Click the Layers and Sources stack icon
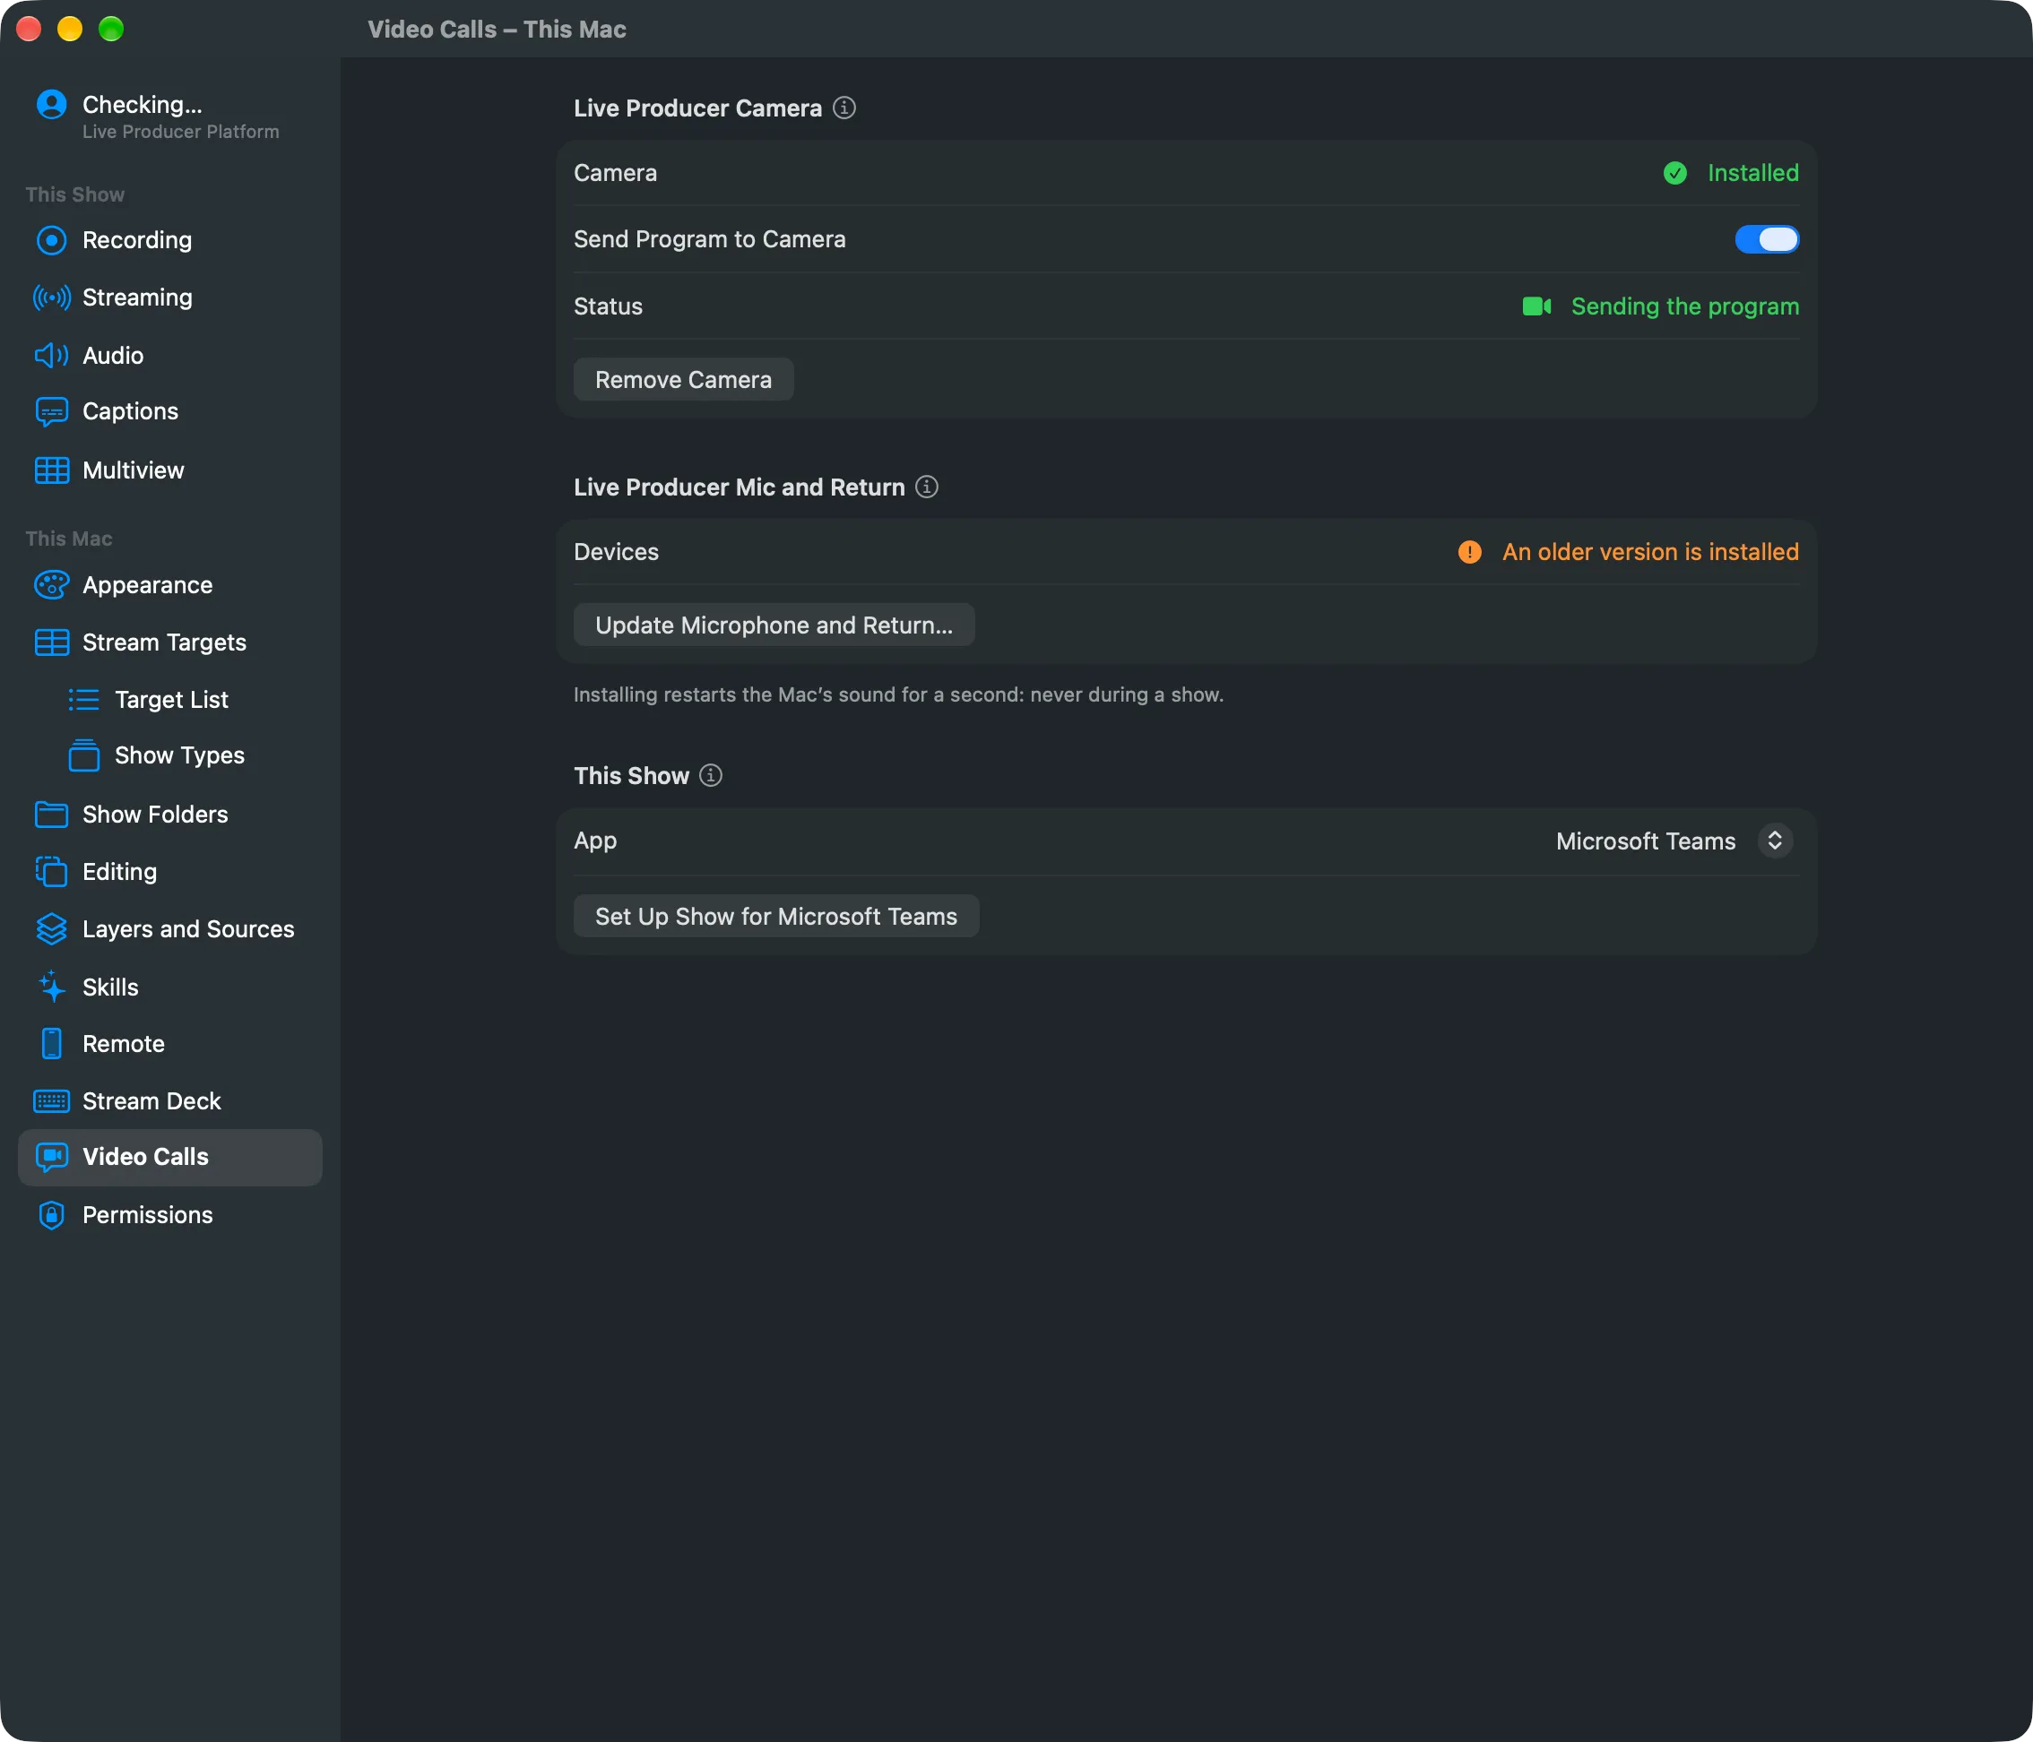The width and height of the screenshot is (2033, 1742). point(51,929)
